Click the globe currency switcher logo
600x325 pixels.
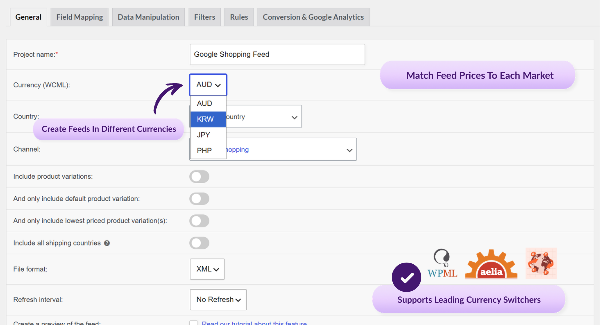541,263
